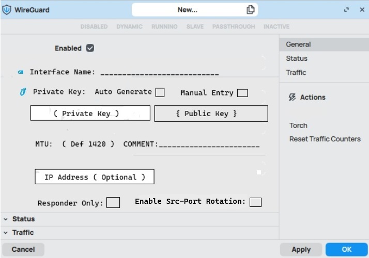The image size is (369, 258).
Task: Confirm with the OK button
Action: 347,250
